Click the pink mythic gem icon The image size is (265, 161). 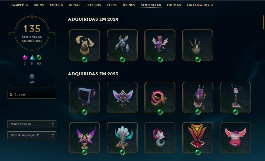coord(25,57)
